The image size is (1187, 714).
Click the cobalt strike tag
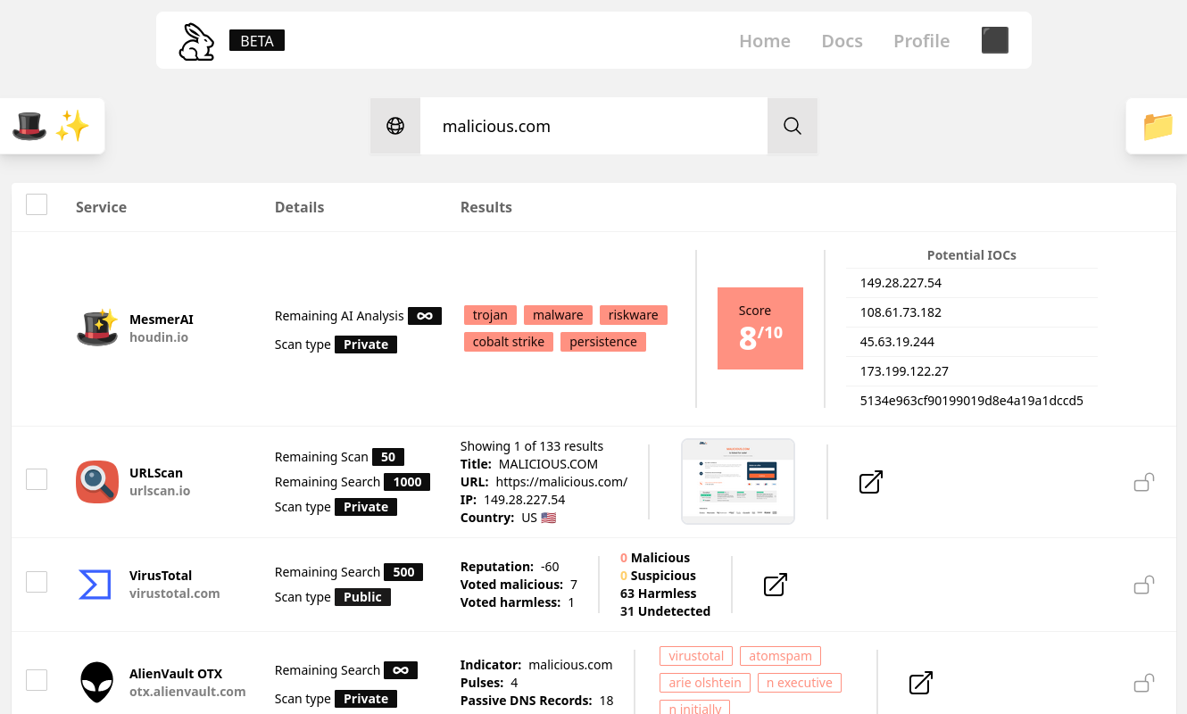pos(509,342)
